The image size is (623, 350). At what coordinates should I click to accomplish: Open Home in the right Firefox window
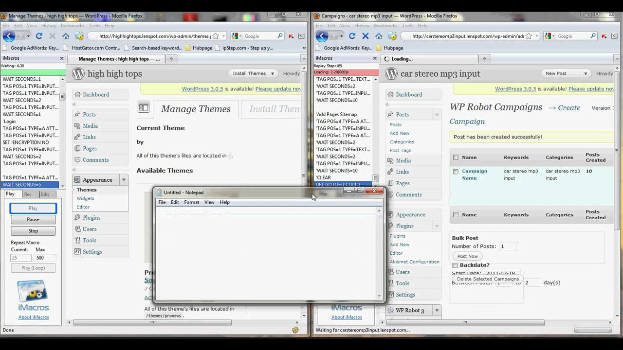(379, 36)
